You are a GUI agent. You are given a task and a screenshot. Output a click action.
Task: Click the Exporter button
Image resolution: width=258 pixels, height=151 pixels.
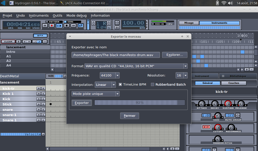(x=82, y=103)
